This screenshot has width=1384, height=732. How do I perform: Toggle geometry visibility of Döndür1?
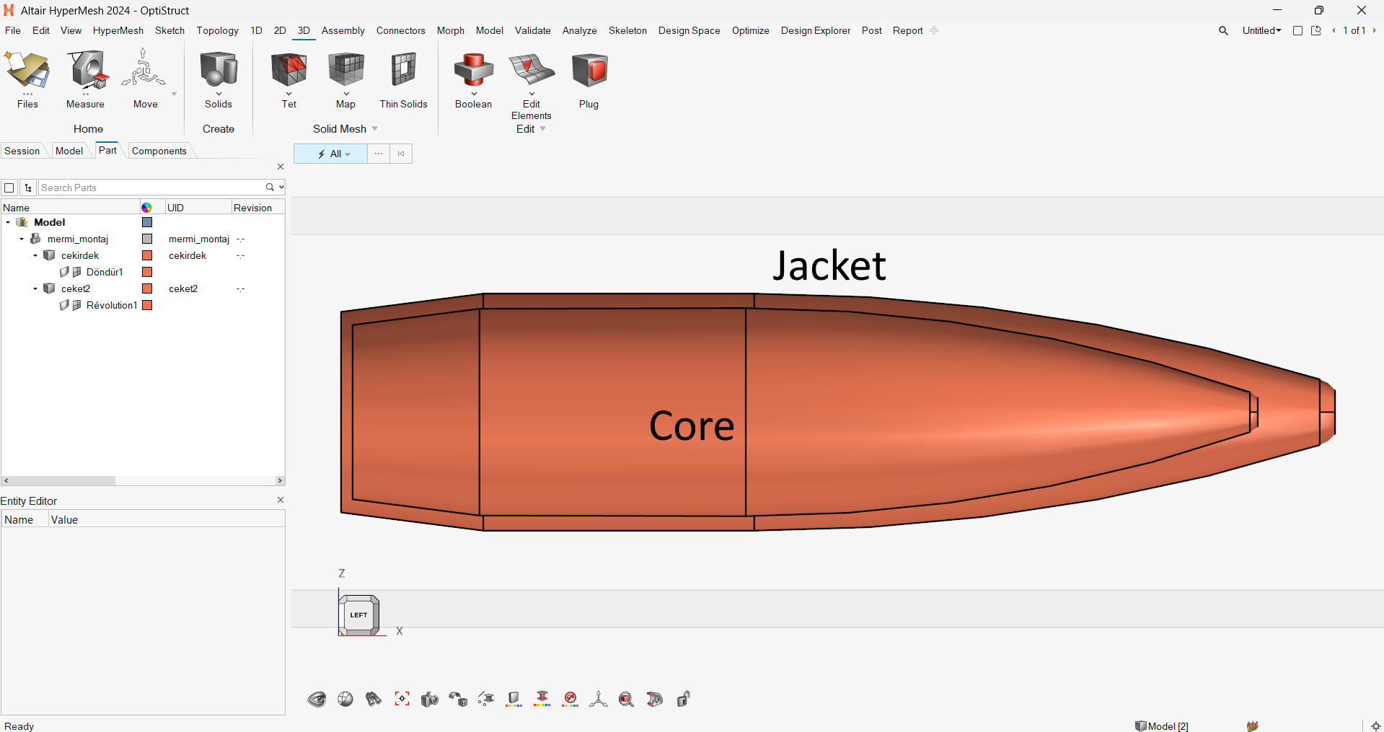tap(64, 272)
